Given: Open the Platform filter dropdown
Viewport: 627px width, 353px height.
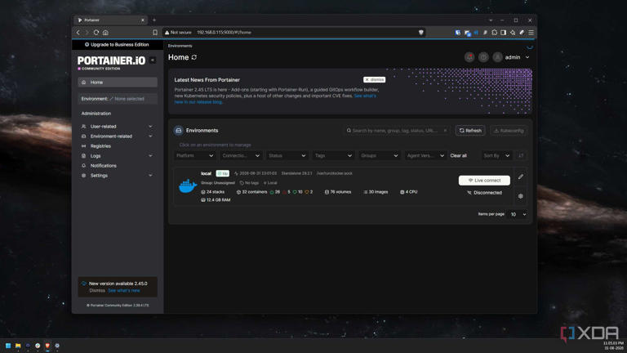Looking at the screenshot, I should [x=195, y=156].
